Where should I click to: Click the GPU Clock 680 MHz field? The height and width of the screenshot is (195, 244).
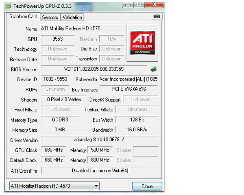point(54,150)
